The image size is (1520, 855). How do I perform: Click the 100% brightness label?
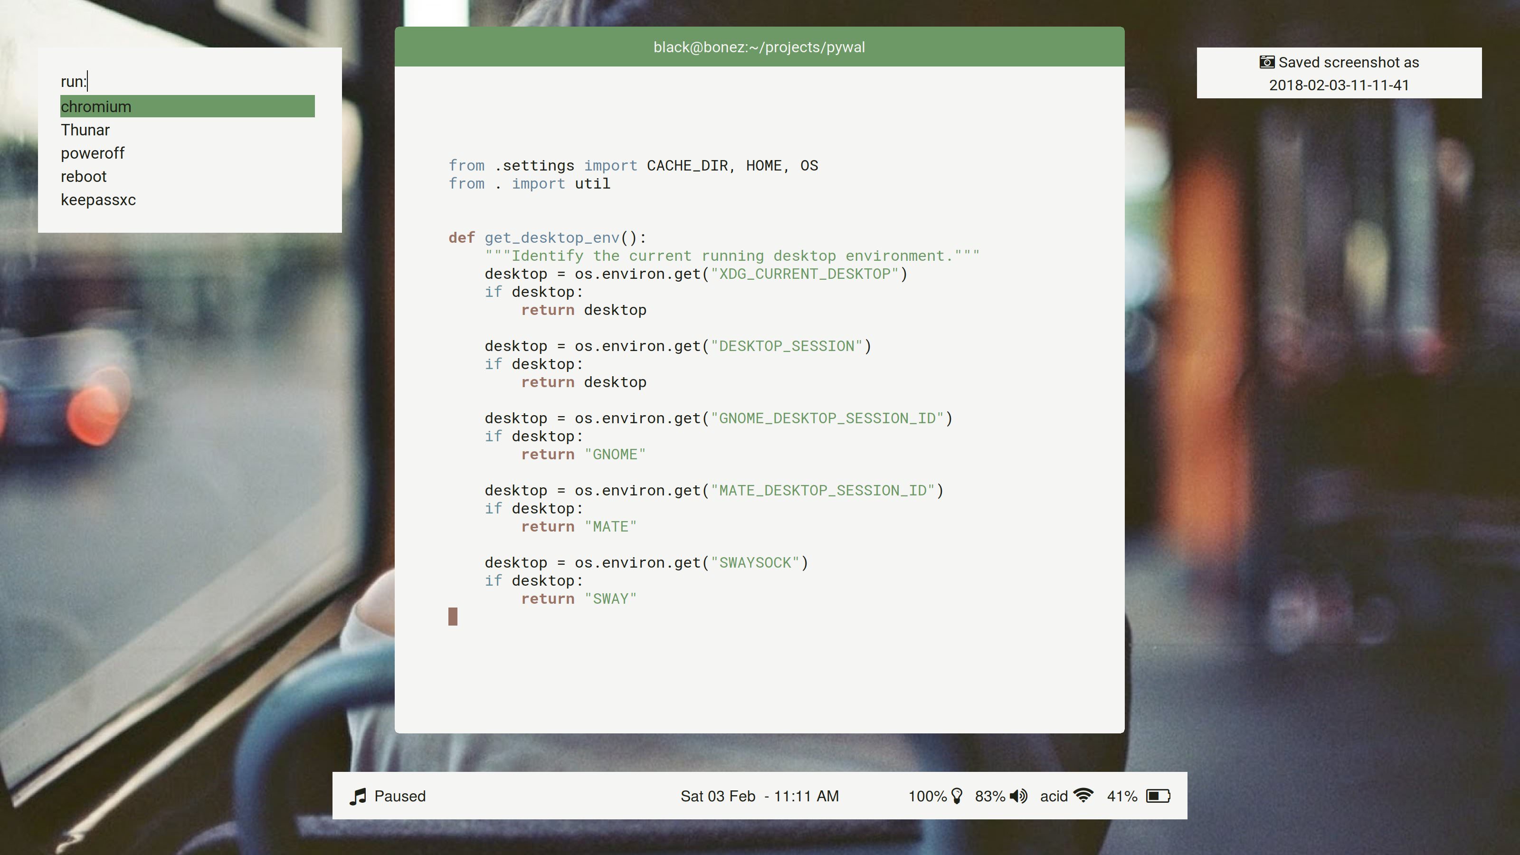(927, 796)
